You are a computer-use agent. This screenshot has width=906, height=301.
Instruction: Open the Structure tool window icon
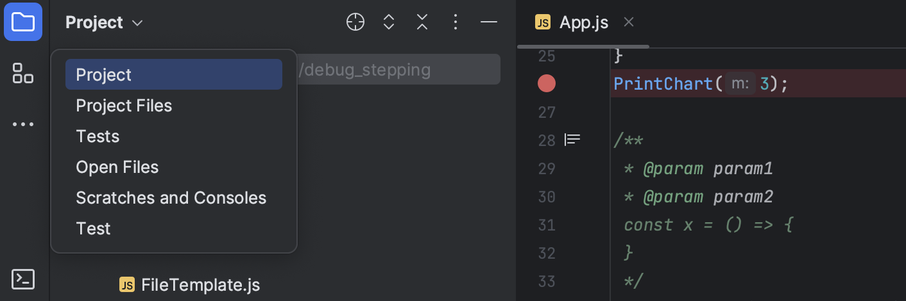click(23, 72)
